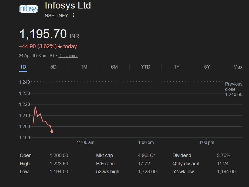Open the Disclaimer link
The image size is (249, 187).
68,56
